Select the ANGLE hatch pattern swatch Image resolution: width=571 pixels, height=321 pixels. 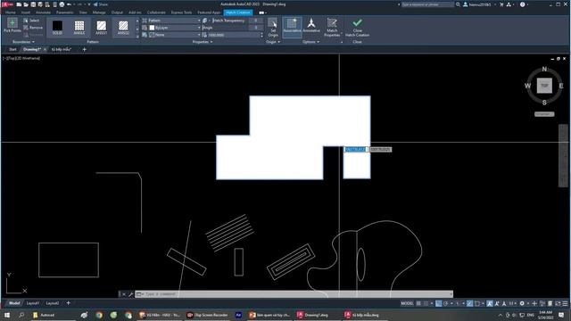[x=79, y=28]
